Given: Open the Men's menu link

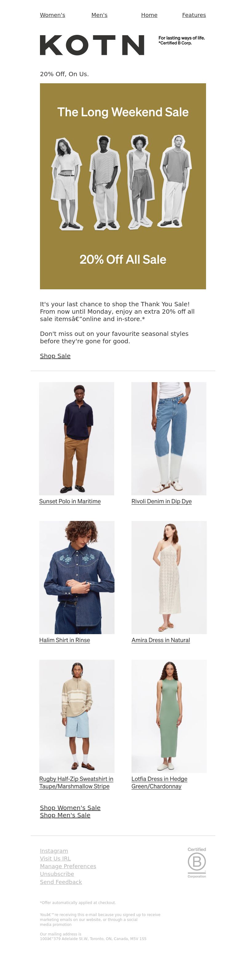Looking at the screenshot, I should tap(99, 15).
